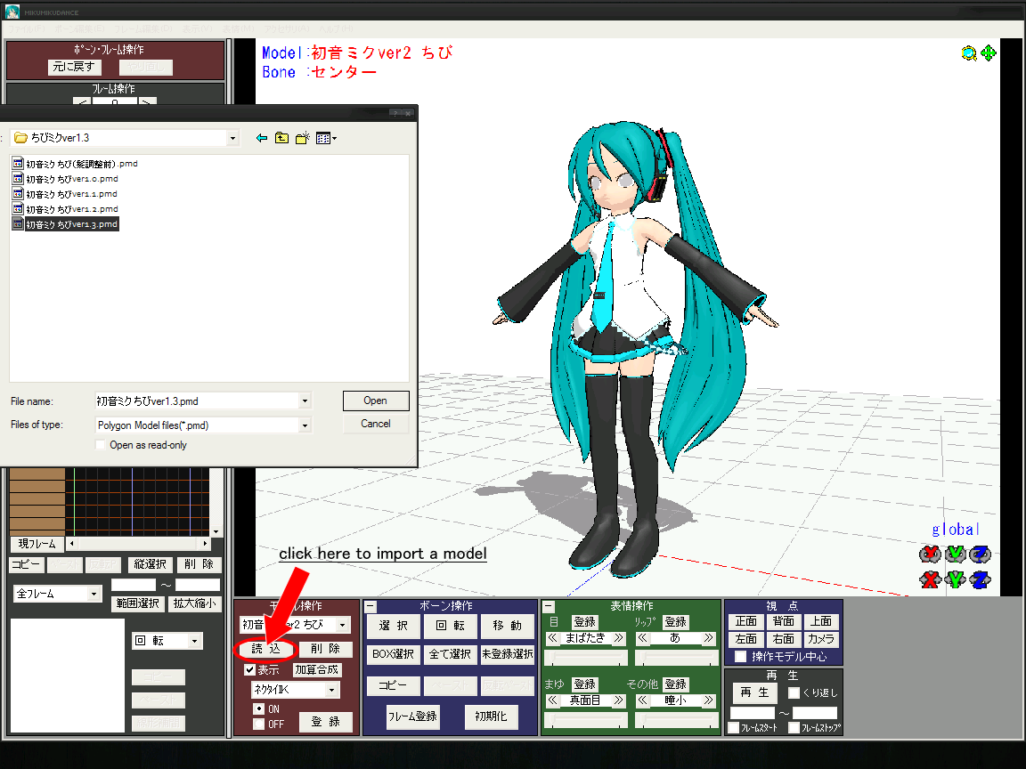This screenshot has height=769, width=1026.
Task: Click the brow morph slider under 真面目
Action: (587, 719)
